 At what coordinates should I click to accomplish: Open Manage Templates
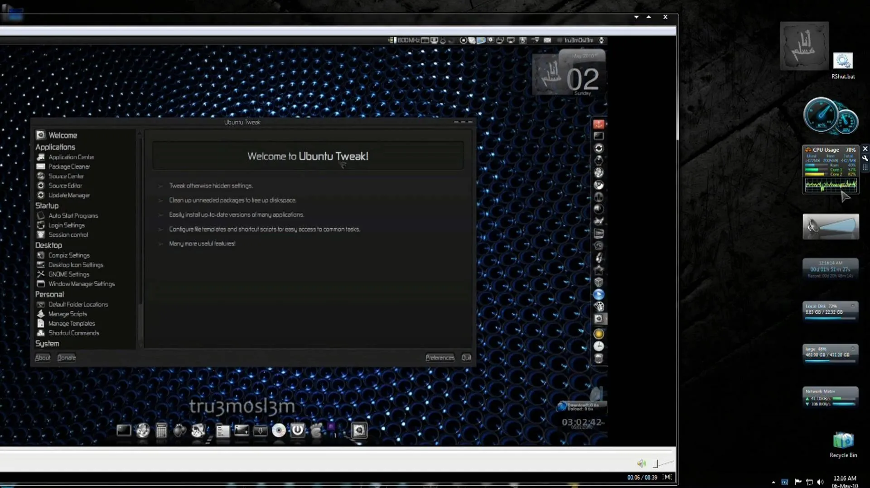click(66, 323)
